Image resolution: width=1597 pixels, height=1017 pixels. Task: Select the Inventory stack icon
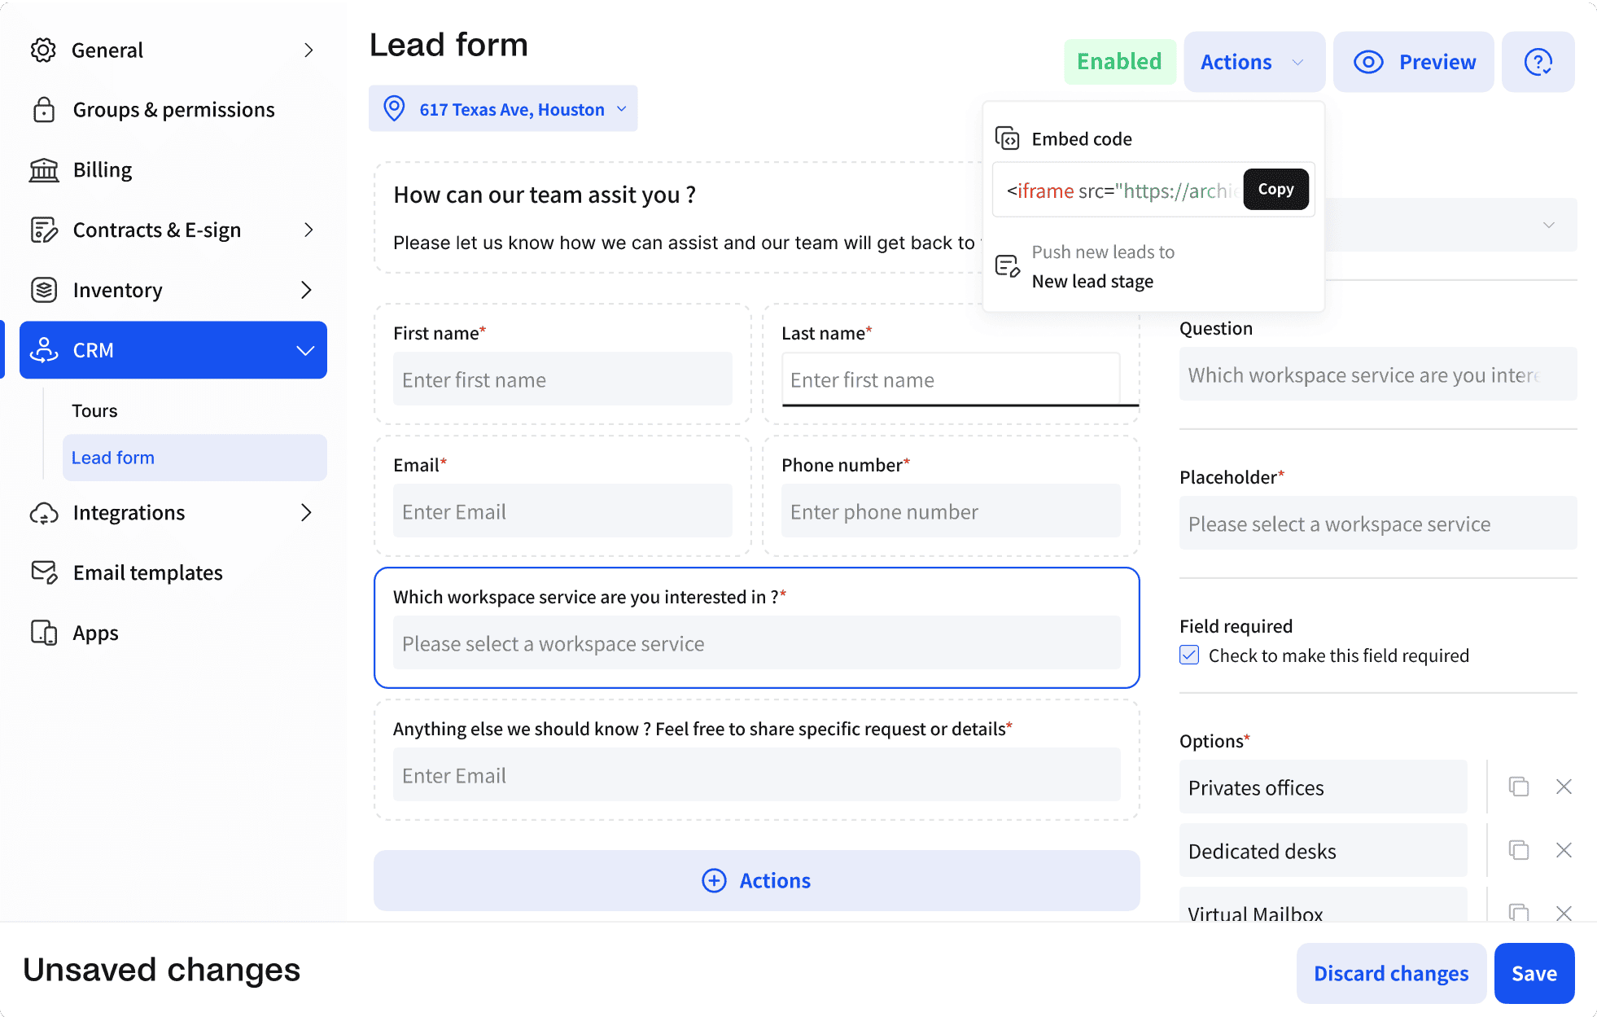pos(44,290)
